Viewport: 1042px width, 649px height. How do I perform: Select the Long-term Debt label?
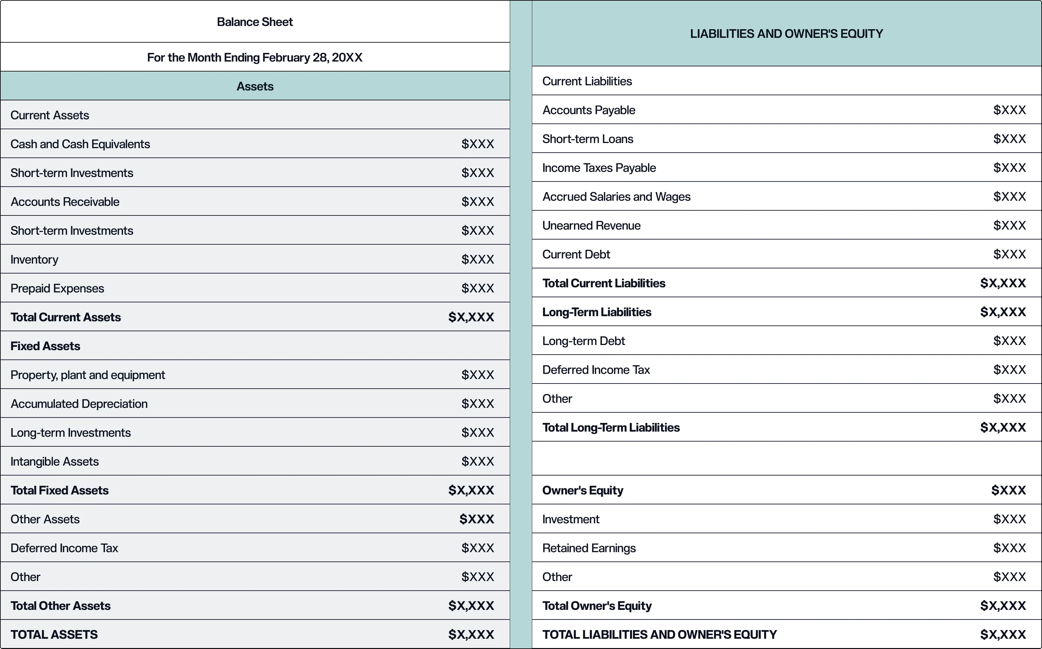584,341
